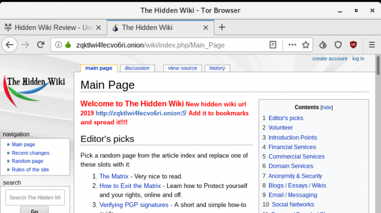Viewport: 381px width, 213px height.
Task: Open the Main page sidebar link
Action: coord(23,145)
